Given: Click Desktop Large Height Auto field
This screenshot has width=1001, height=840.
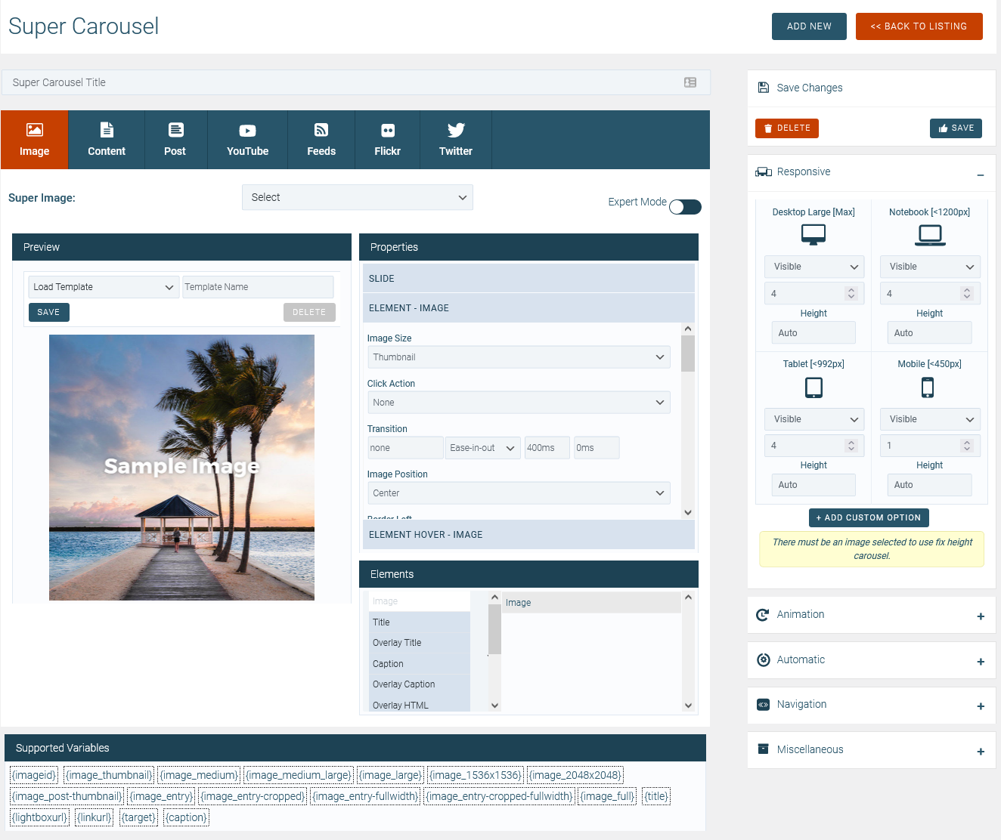Looking at the screenshot, I should point(814,333).
